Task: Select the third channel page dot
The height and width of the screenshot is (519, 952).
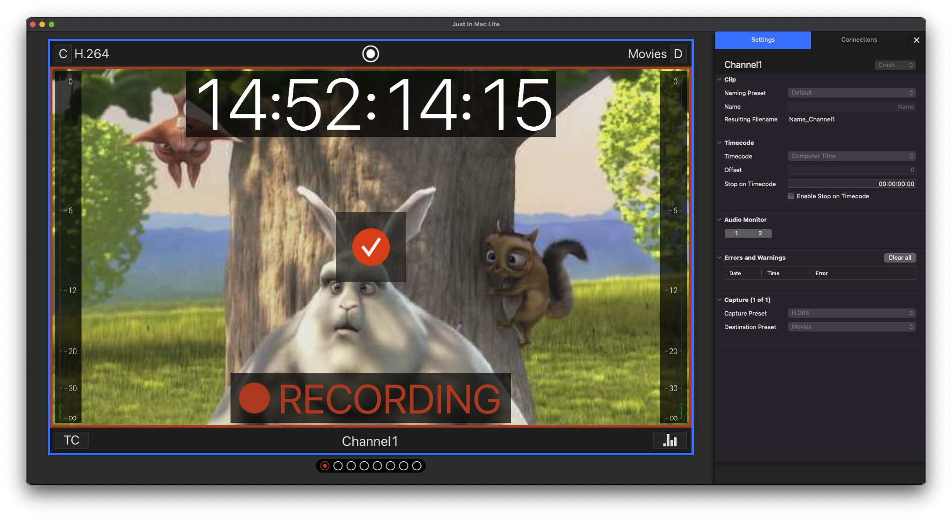Action: point(351,466)
